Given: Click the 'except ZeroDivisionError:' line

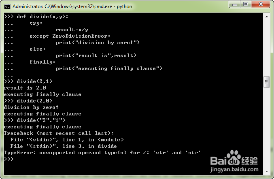Looking at the screenshot, I should pyautogui.click(x=70, y=36).
